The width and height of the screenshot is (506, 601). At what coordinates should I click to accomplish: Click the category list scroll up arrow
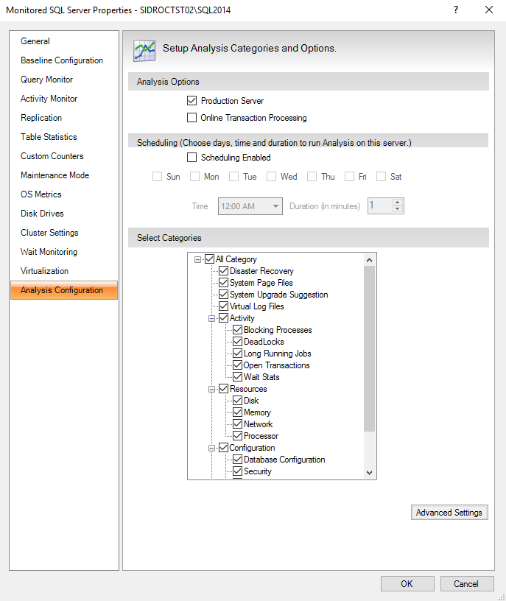(369, 260)
